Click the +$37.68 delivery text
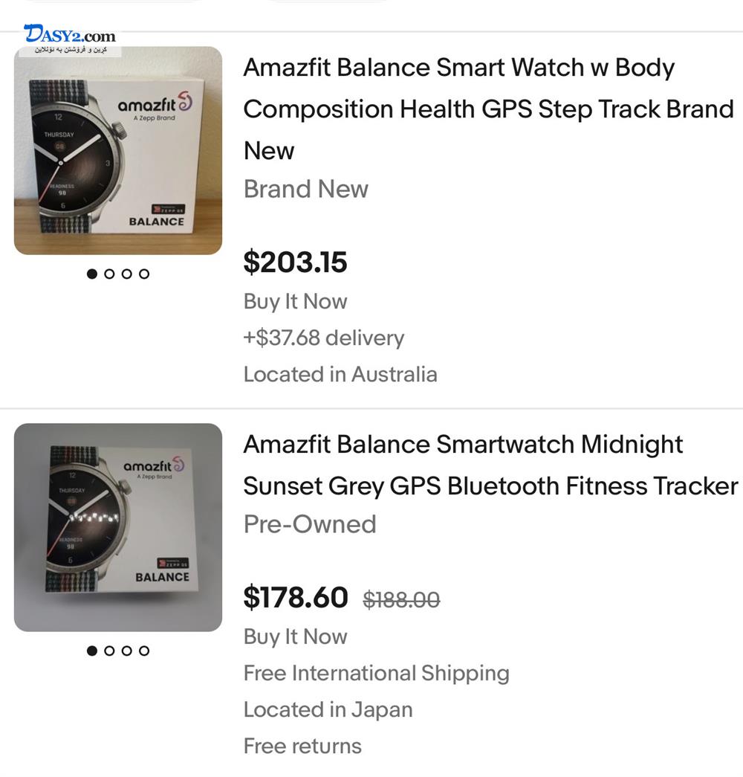Image resolution: width=743 pixels, height=777 pixels. point(324,338)
